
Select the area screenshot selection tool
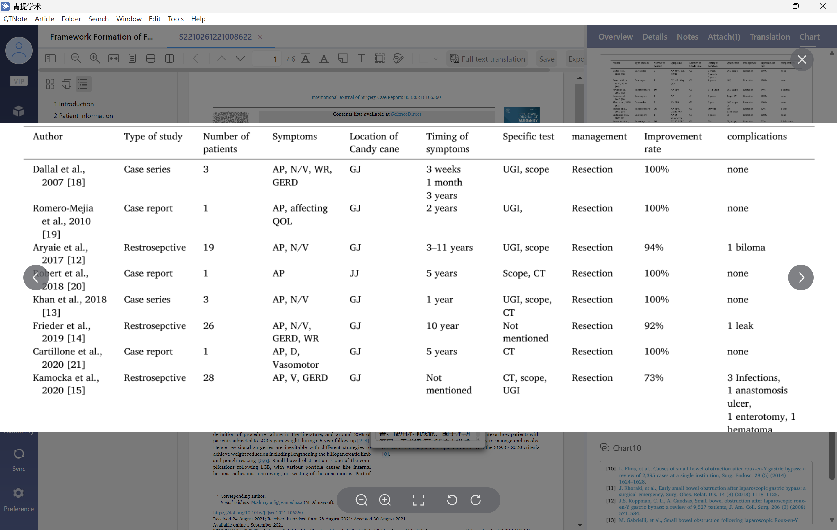380,59
